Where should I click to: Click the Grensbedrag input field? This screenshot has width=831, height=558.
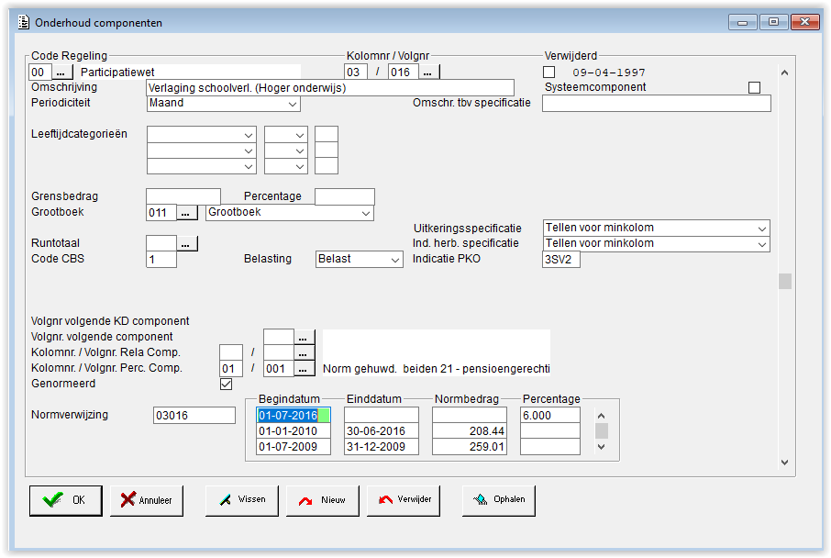tap(183, 196)
